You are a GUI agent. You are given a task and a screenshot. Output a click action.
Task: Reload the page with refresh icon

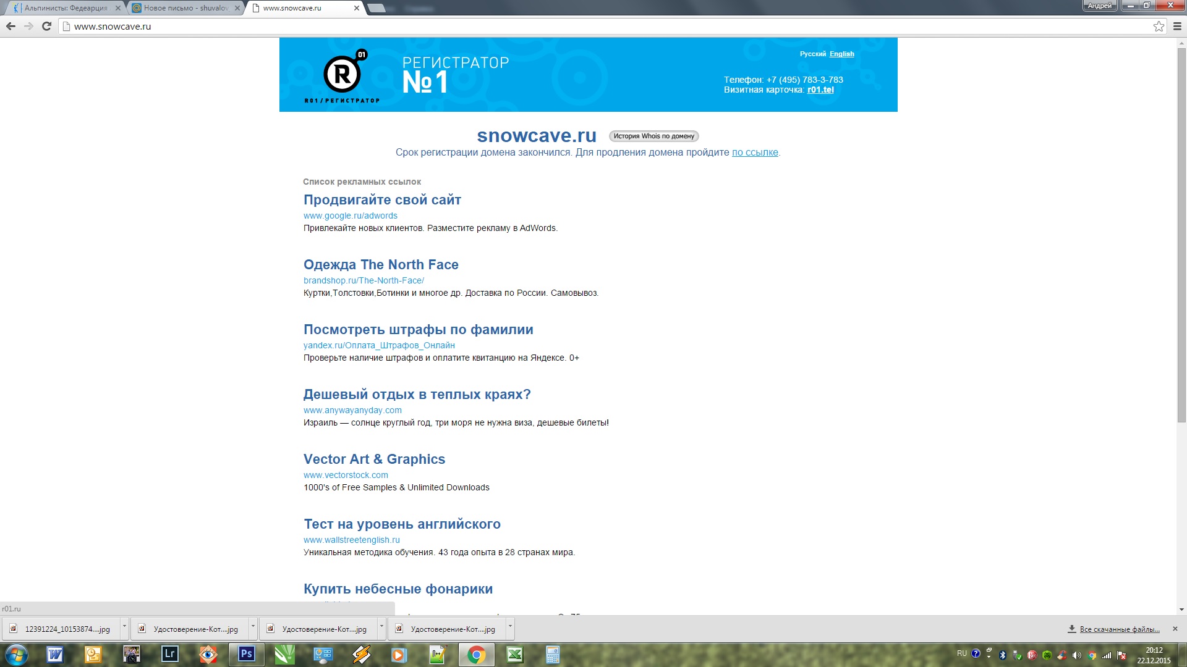click(46, 26)
